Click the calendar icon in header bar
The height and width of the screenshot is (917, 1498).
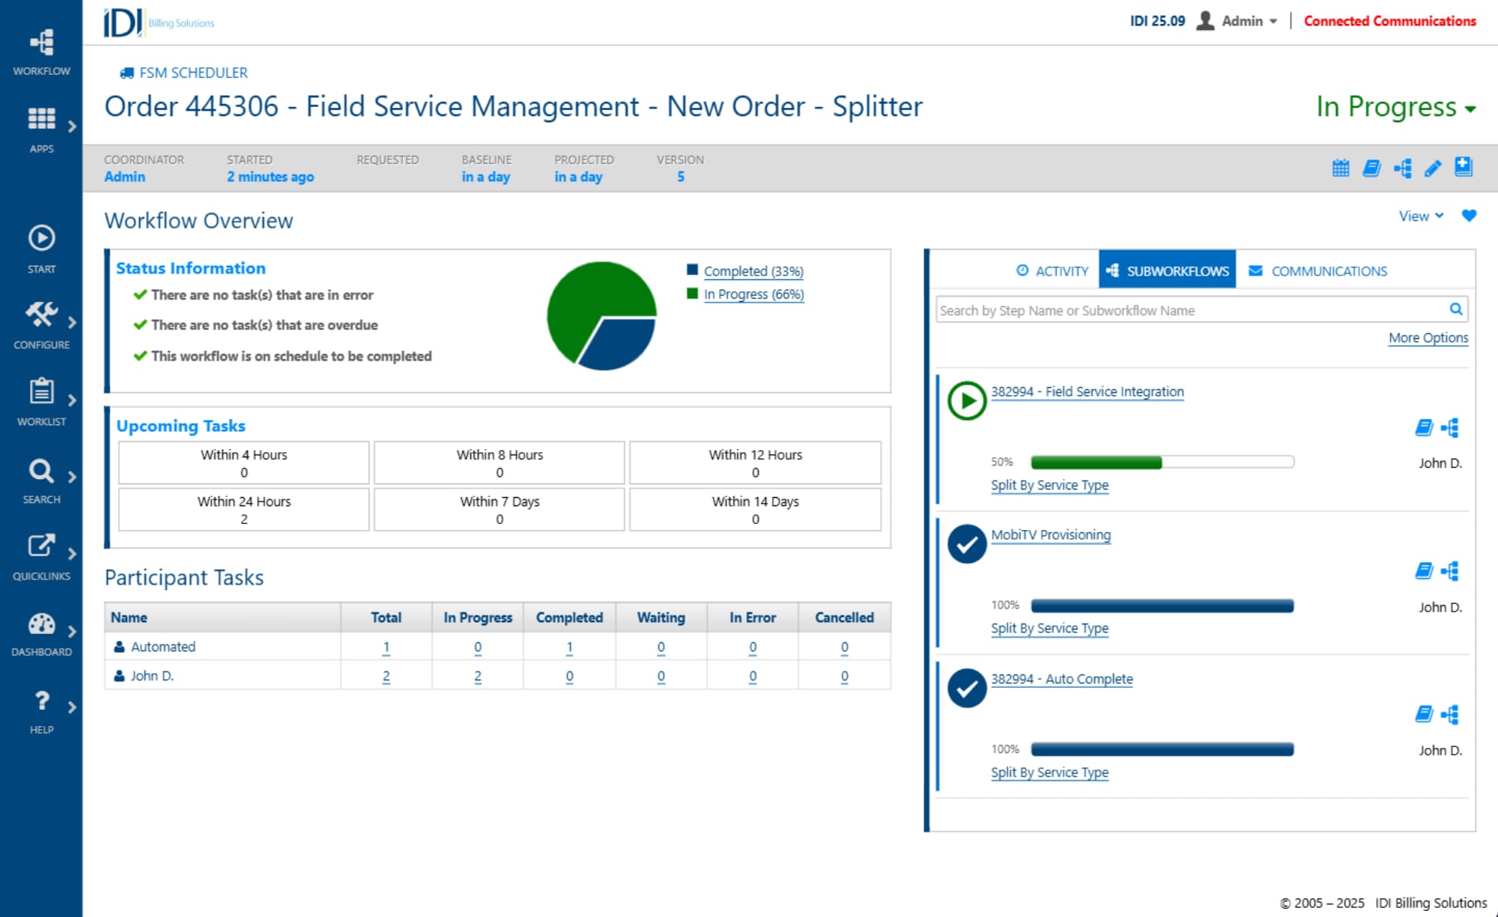coord(1341,168)
